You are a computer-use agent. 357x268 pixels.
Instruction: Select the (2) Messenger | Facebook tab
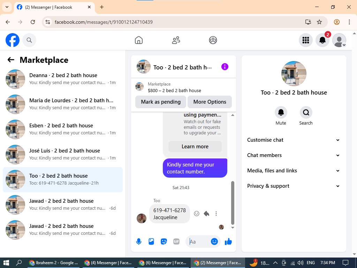coord(54,7)
